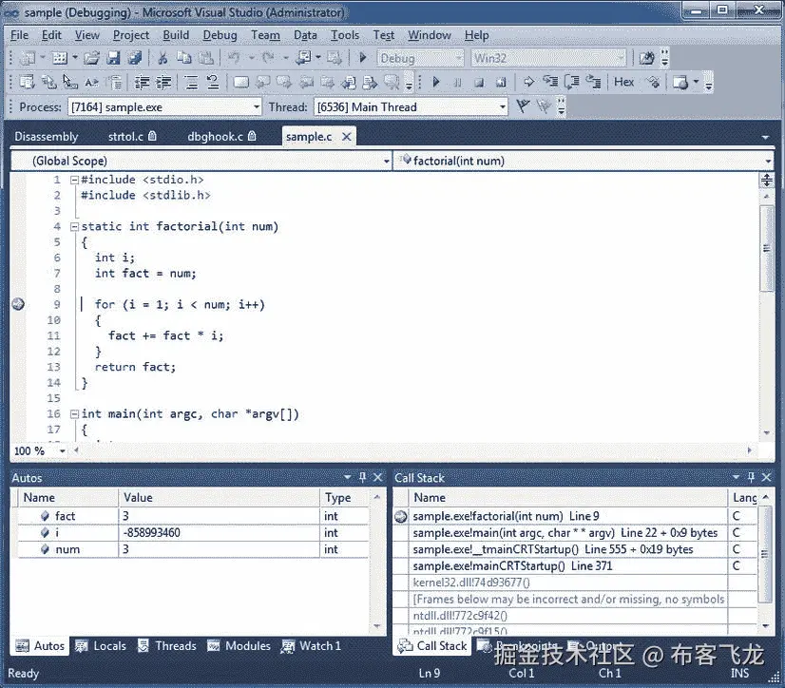Switch to the dbghook.c tab
Viewport: 785px width, 688px height.
click(x=221, y=137)
